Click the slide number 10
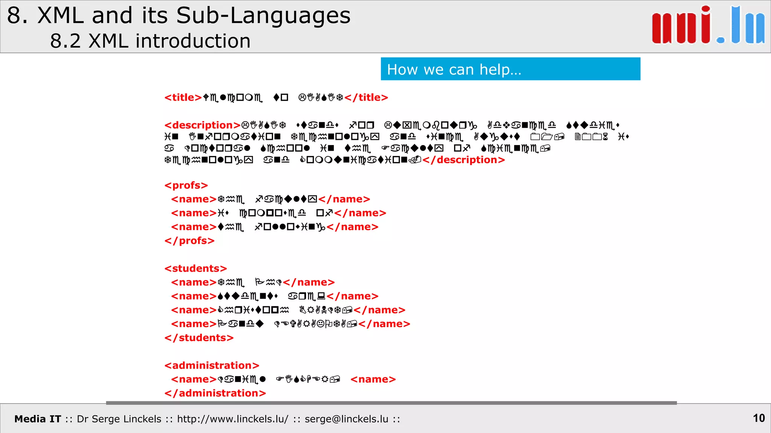 (x=759, y=418)
